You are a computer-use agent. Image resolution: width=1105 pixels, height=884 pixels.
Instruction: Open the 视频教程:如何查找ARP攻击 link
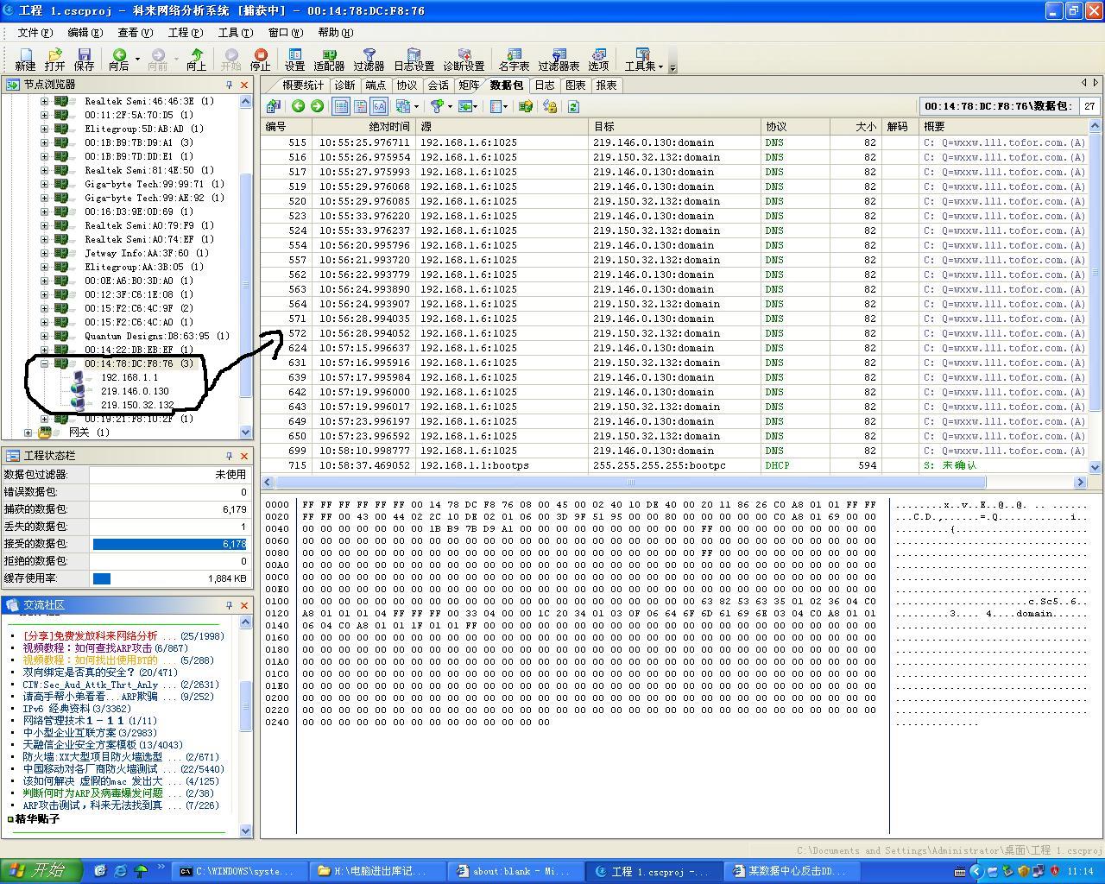[x=86, y=648]
